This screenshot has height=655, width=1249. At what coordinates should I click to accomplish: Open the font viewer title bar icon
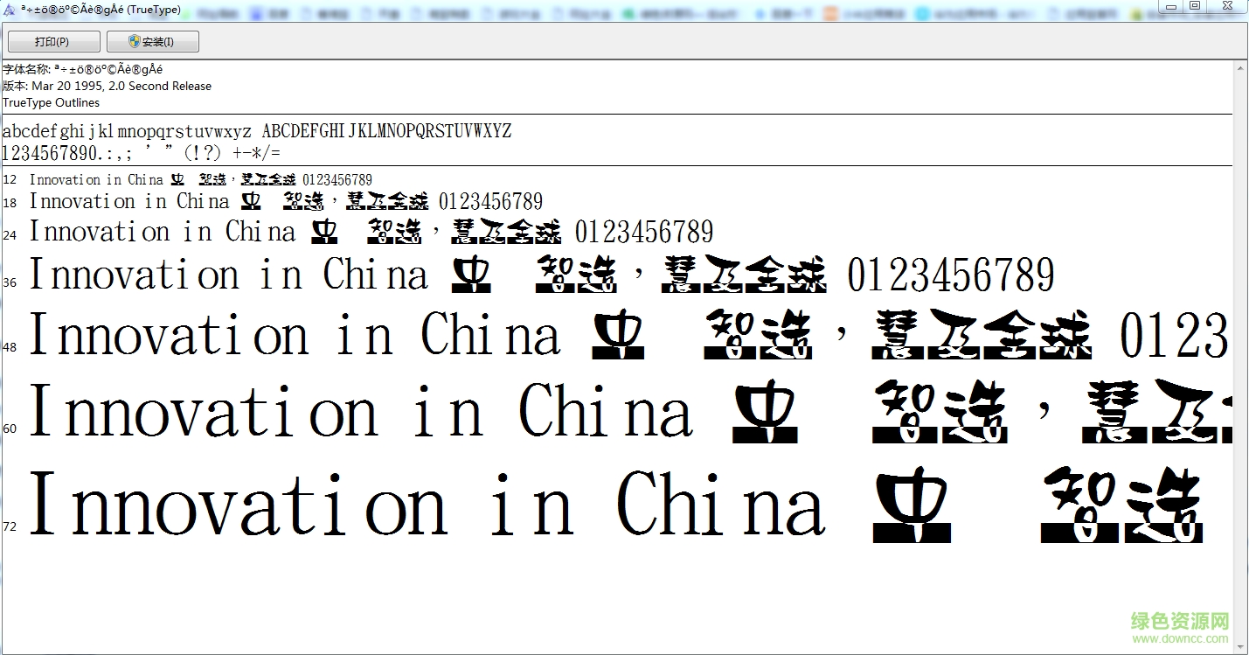click(9, 10)
